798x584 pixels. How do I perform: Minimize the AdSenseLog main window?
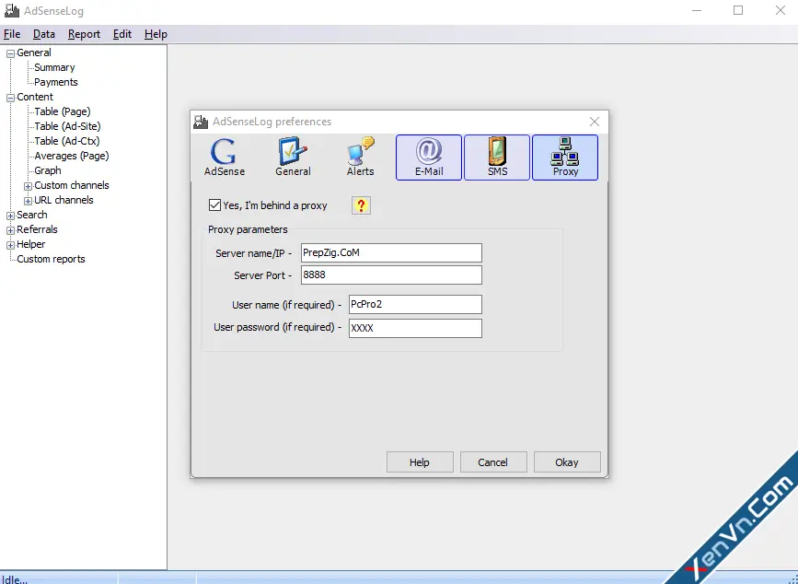tap(697, 10)
